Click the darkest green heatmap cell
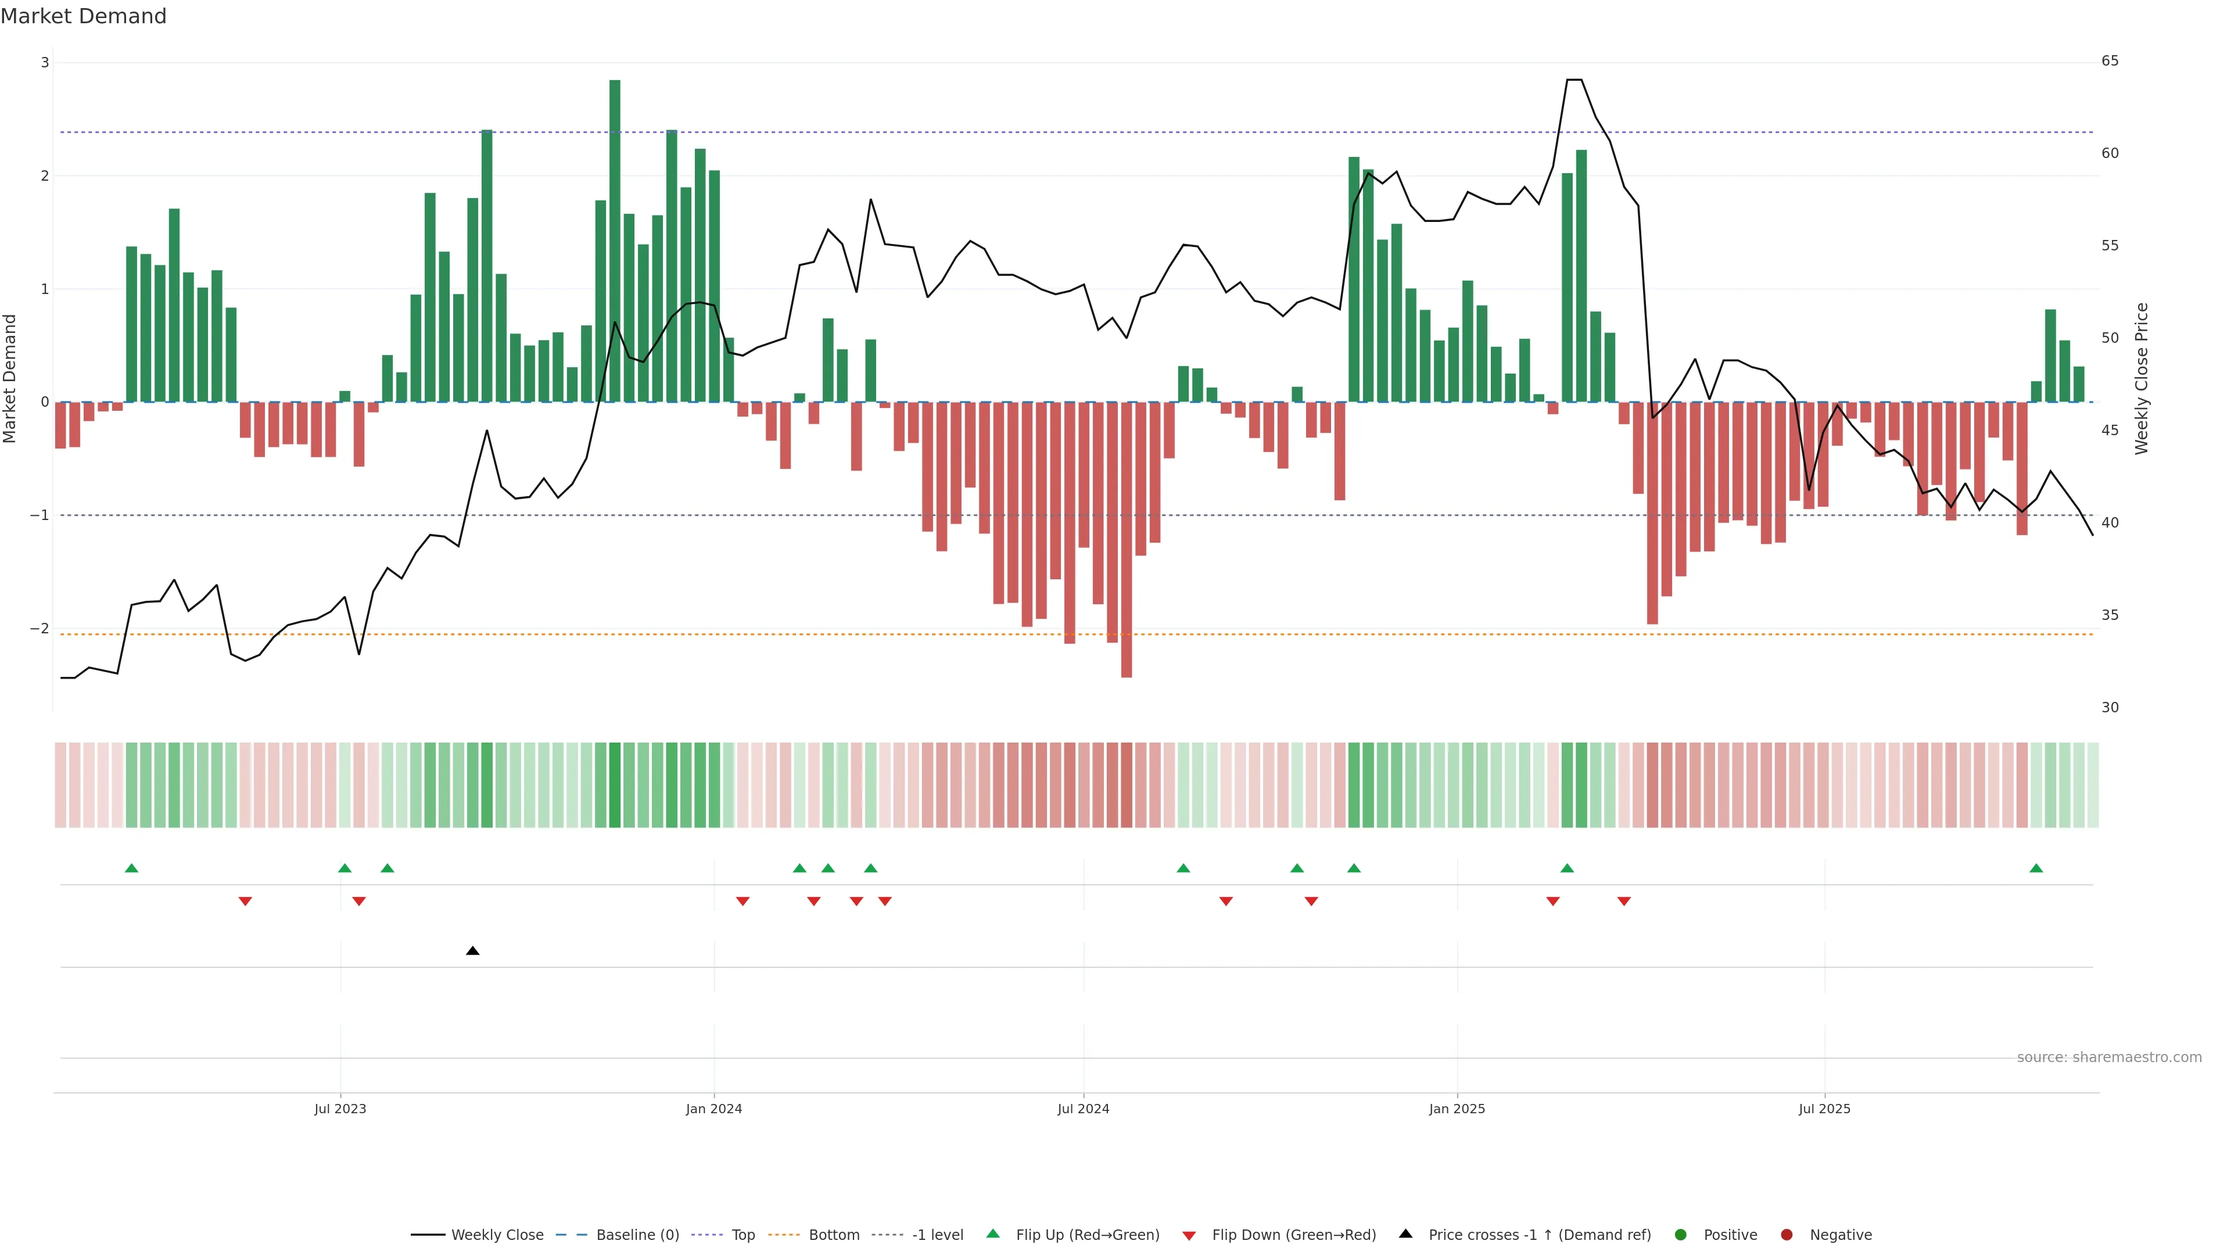The image size is (2231, 1255). (615, 785)
